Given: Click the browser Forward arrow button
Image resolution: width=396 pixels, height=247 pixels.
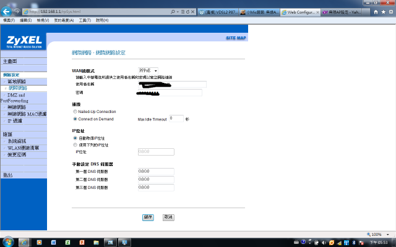Looking at the screenshot, I should pos(17,11).
